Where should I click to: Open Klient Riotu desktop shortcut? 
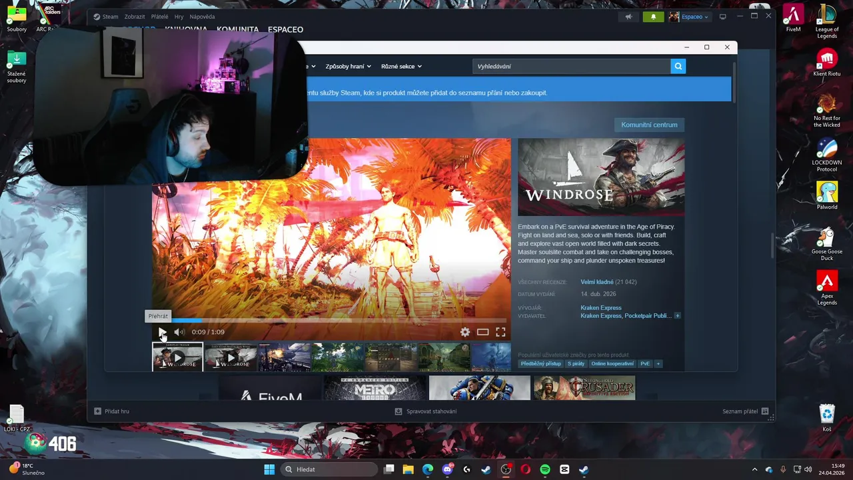pos(827,63)
